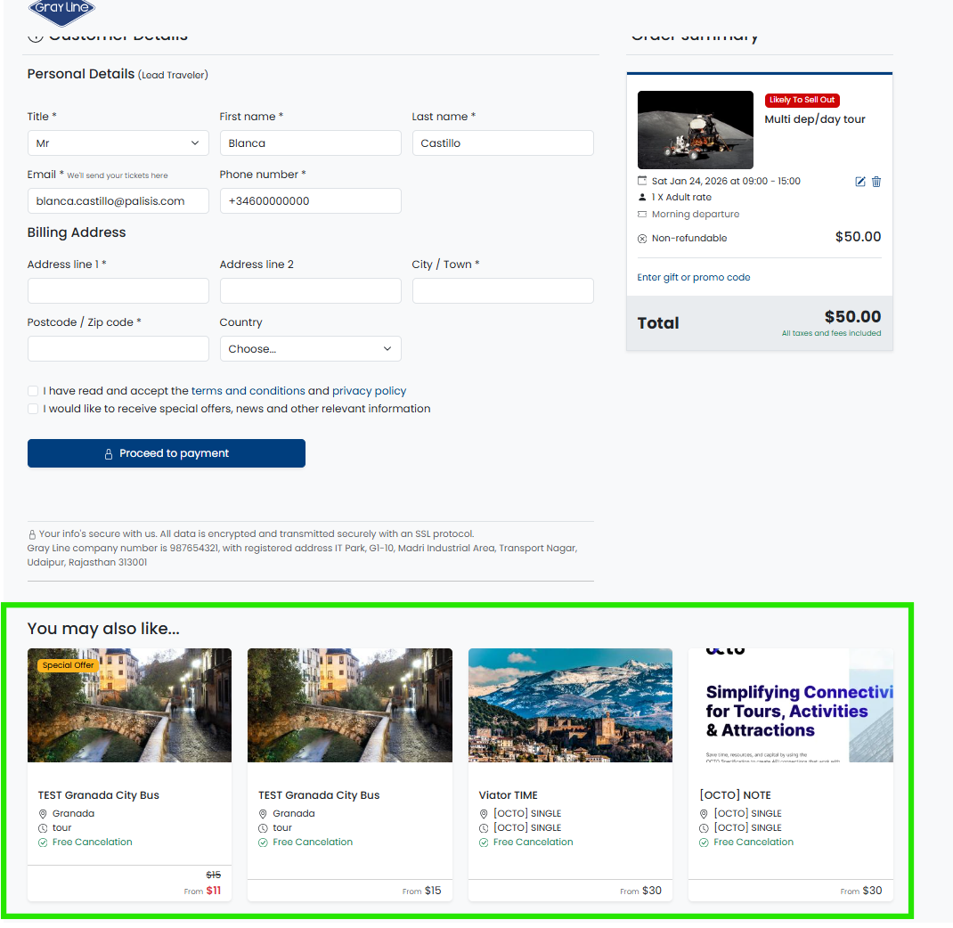
Task: Focus the Address line 2 field
Action: (310, 291)
